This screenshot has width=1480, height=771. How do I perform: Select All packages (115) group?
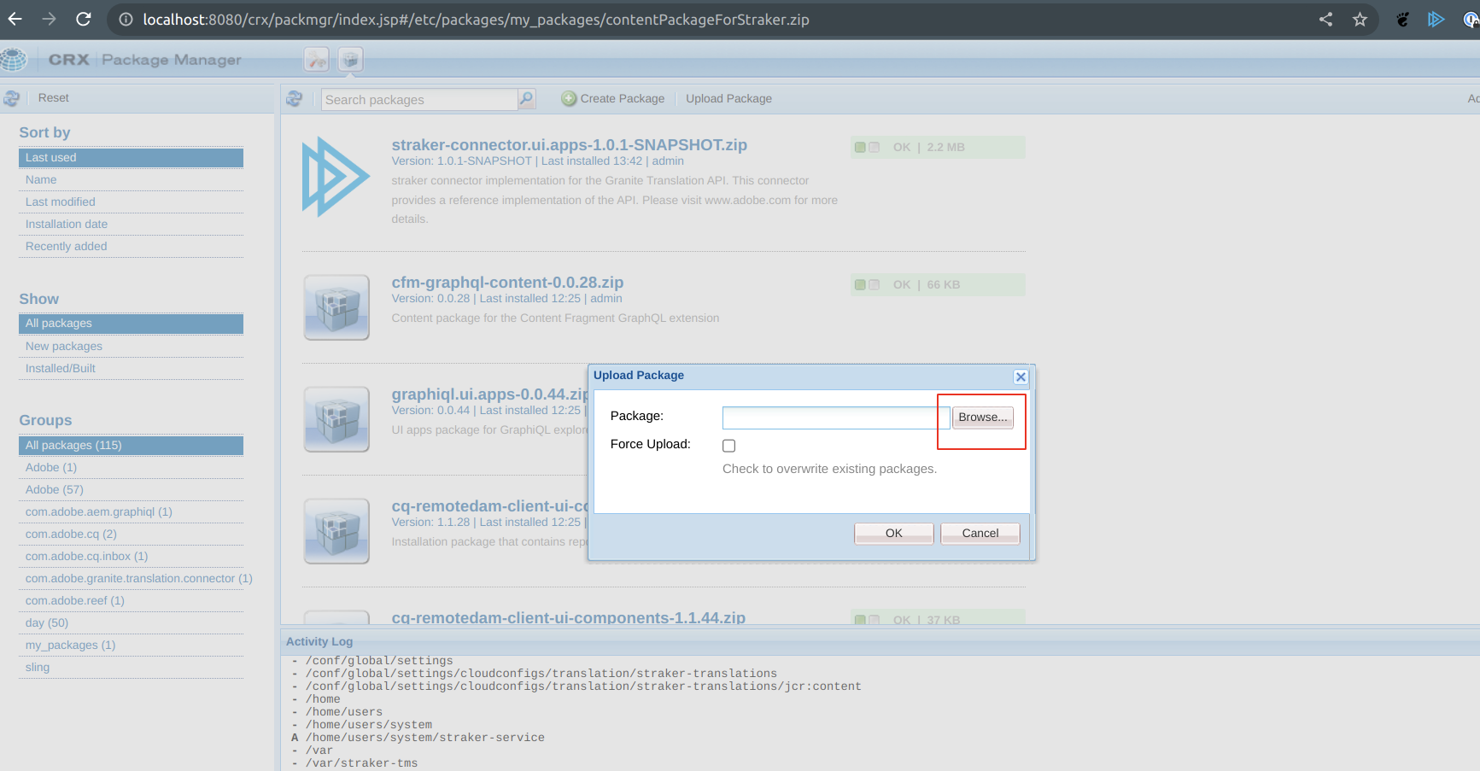pos(131,446)
